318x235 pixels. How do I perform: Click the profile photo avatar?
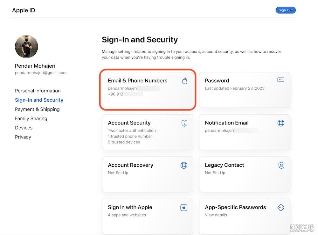(x=26, y=46)
